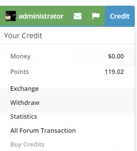Click the administrator avatar picture
The height and width of the screenshot is (151, 137).
point(11,16)
